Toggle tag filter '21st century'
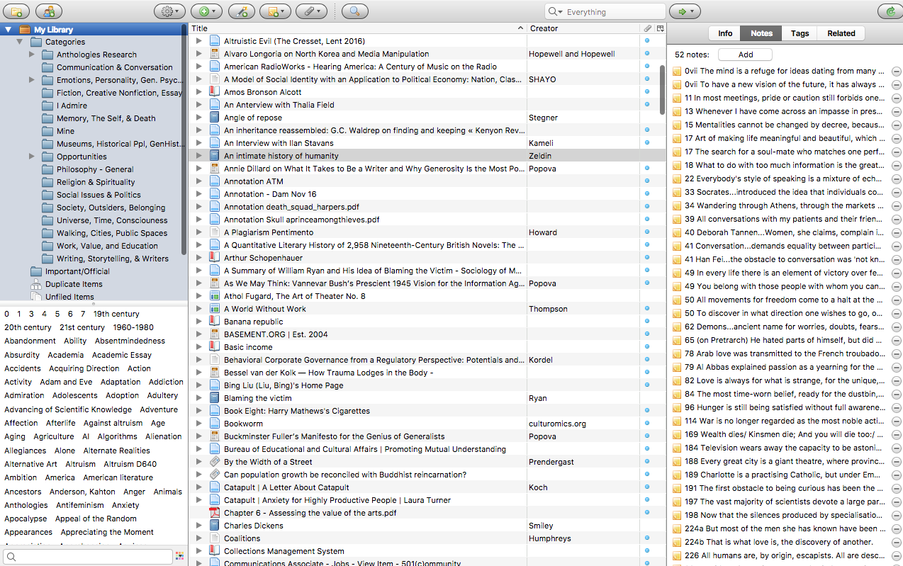 coord(82,327)
